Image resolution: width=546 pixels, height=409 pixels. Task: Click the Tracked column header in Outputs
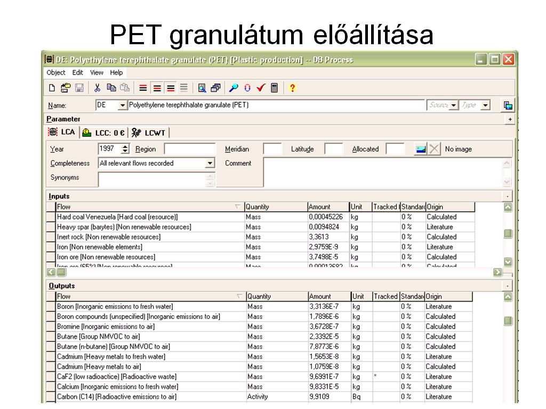pos(386,297)
